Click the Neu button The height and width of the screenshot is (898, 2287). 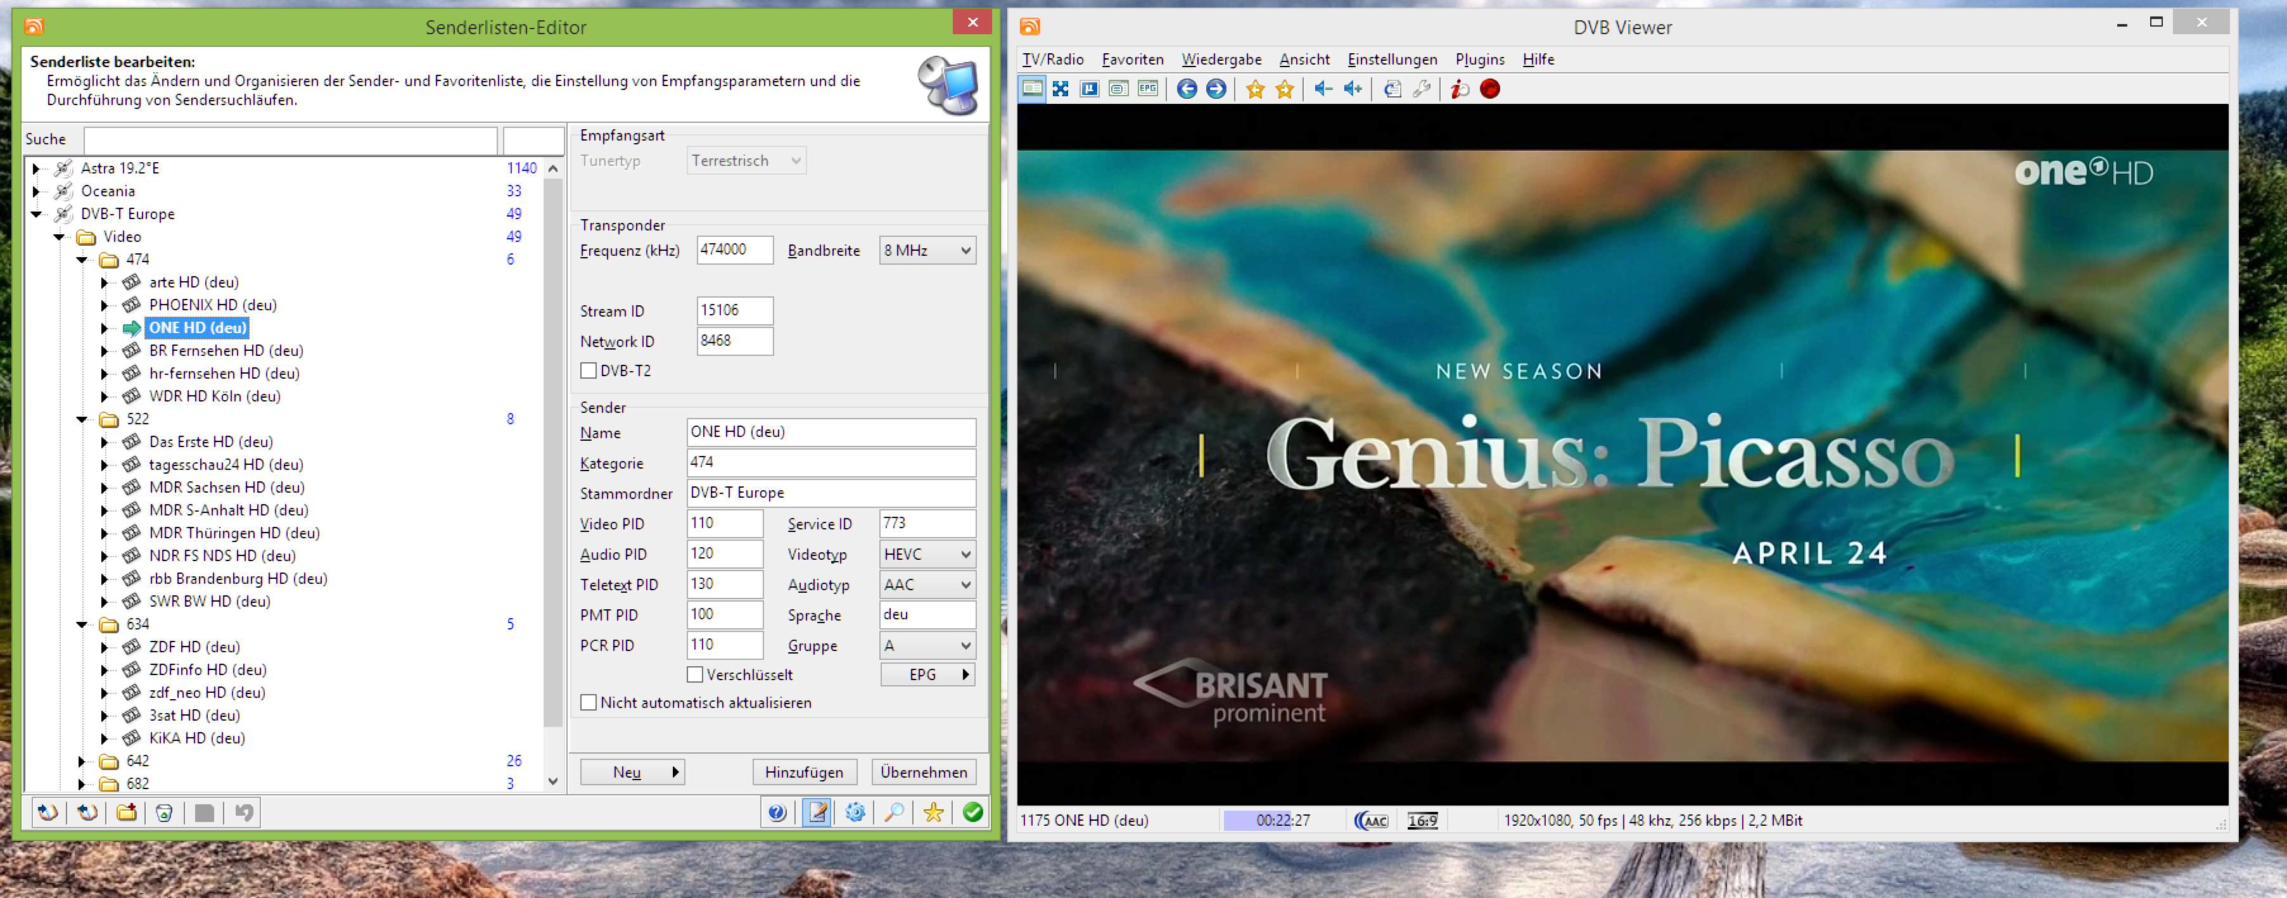(x=632, y=773)
